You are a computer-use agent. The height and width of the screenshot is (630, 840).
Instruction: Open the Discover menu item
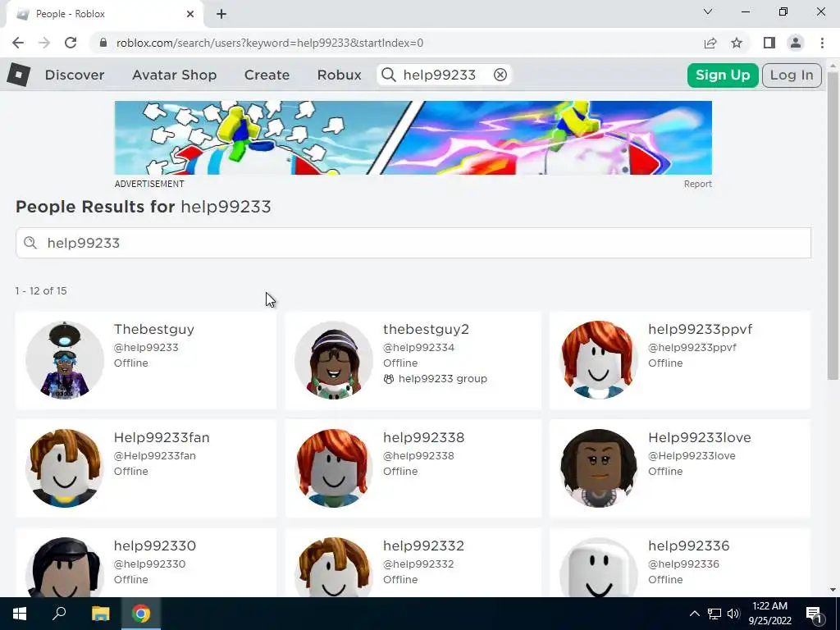point(75,75)
